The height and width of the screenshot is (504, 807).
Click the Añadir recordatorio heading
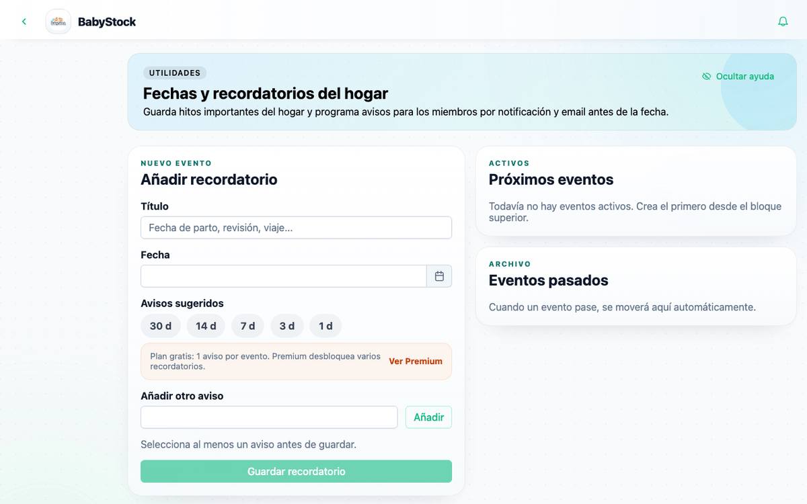209,179
